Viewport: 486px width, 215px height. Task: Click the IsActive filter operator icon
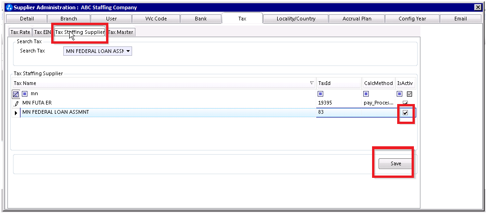pyautogui.click(x=399, y=94)
